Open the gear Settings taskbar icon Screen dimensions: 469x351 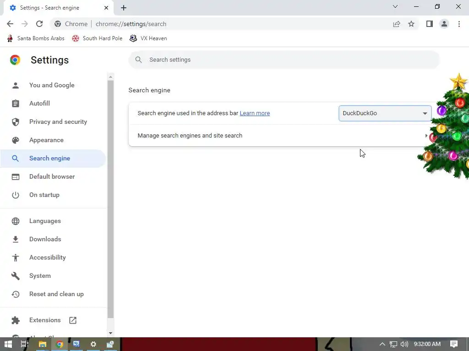pyautogui.click(x=93, y=344)
